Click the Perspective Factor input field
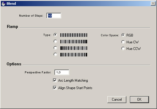The width and height of the screenshot is (157, 109). 62,72
